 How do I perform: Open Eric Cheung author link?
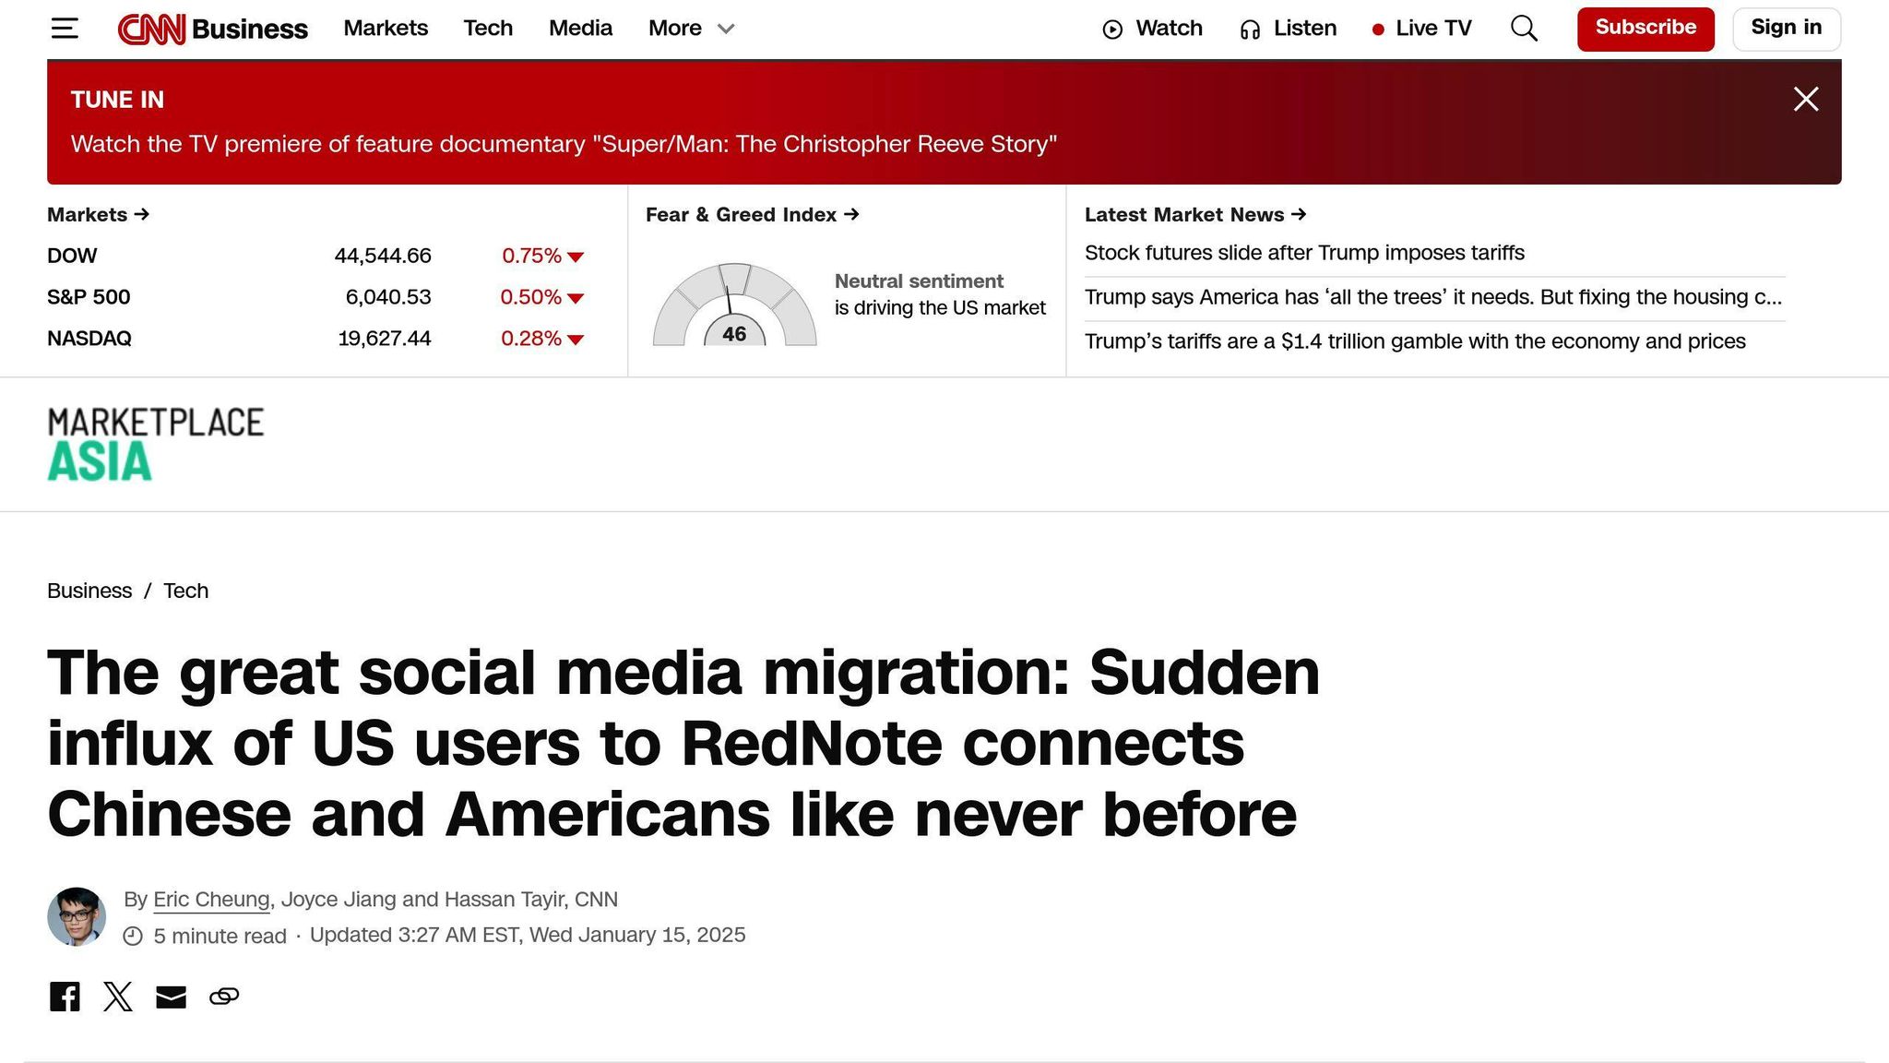click(x=211, y=900)
